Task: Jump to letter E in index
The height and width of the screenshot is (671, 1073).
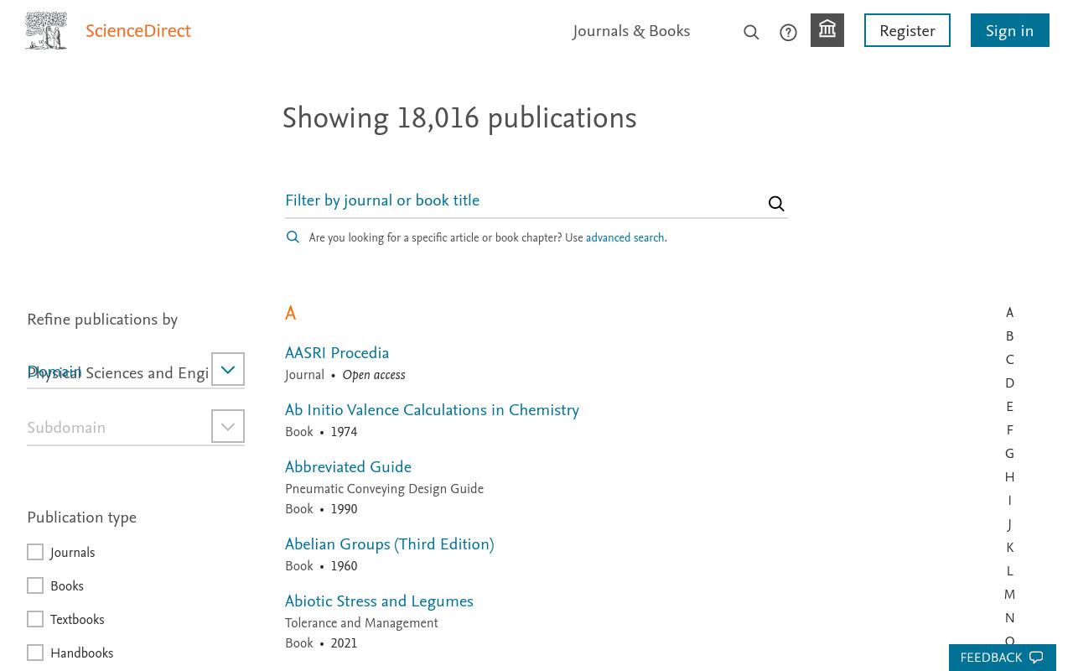Action: 1009,407
